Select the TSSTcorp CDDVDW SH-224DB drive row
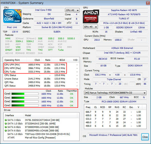The width and height of the screenshot is (151, 144). [41, 134]
